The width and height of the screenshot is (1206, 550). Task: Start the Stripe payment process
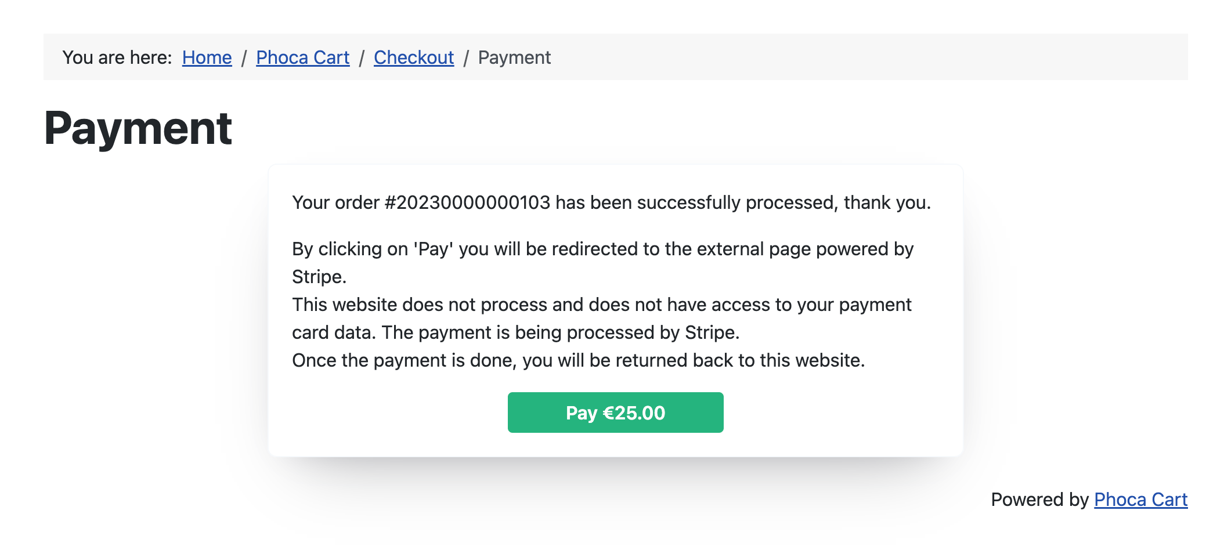tap(615, 412)
